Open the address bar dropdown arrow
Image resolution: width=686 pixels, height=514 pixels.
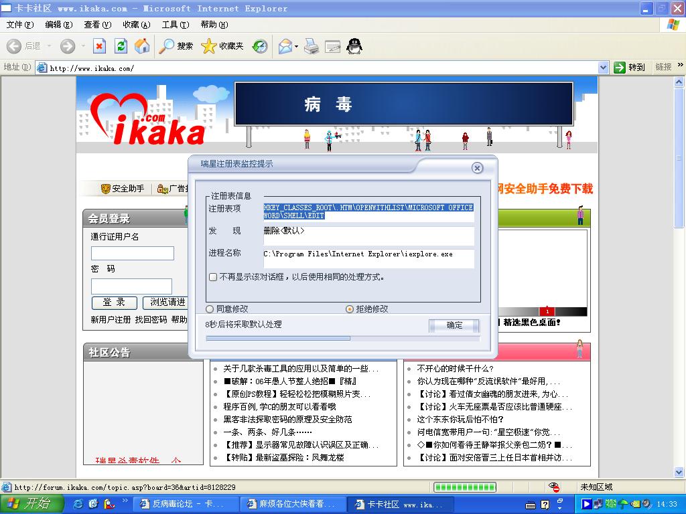tap(604, 68)
